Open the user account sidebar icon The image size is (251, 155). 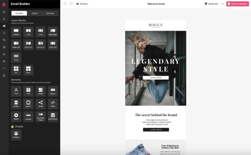tap(4, 75)
